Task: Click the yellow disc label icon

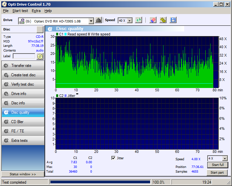Action: pos(40,57)
